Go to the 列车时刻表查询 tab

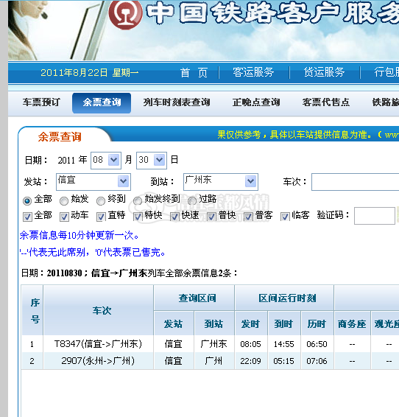point(177,102)
